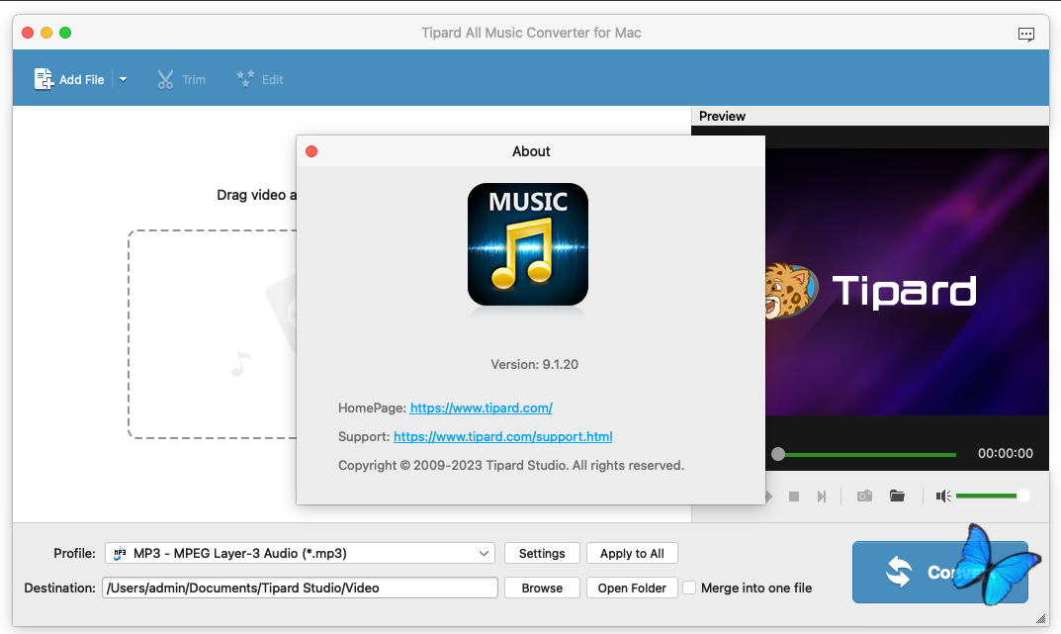Click the Version: 9.1.20 text
Image resolution: width=1061 pixels, height=634 pixels.
click(x=535, y=364)
